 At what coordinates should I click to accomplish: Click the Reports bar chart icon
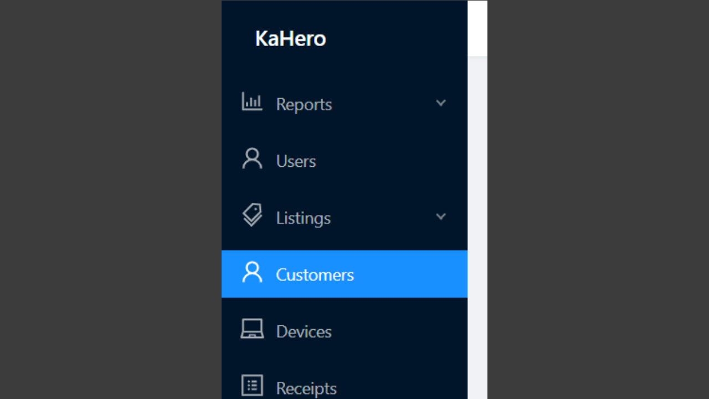(x=252, y=102)
